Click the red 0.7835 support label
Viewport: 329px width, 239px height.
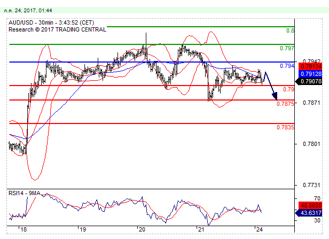tap(285, 127)
